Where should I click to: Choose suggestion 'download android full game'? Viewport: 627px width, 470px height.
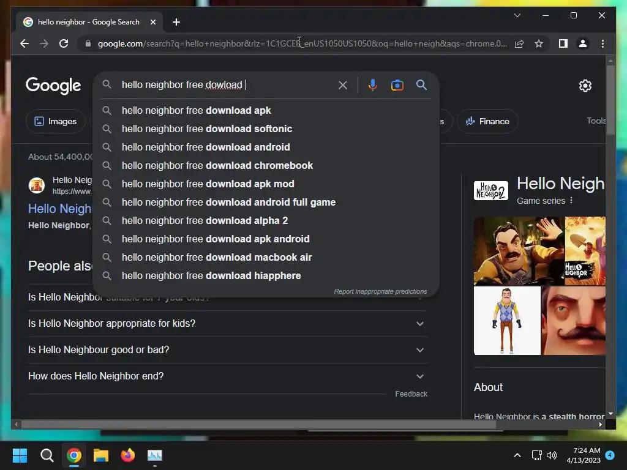point(266,202)
